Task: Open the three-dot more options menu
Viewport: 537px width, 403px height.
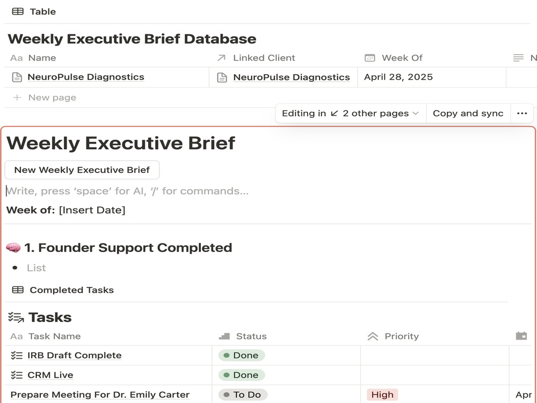Action: point(522,113)
